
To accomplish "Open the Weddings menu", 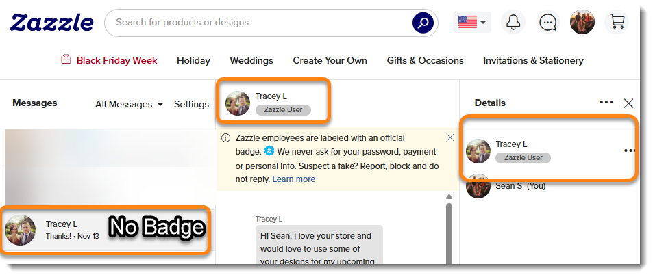I will [251, 60].
